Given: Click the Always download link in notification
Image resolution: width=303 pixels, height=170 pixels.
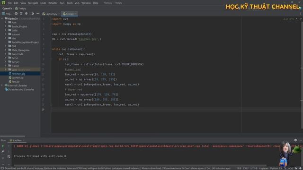Looking at the screenshot, I should coord(151,169).
